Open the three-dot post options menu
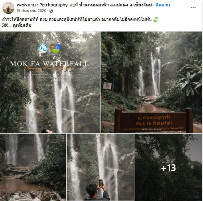Screen dimensions: 203x201 tap(193, 8)
